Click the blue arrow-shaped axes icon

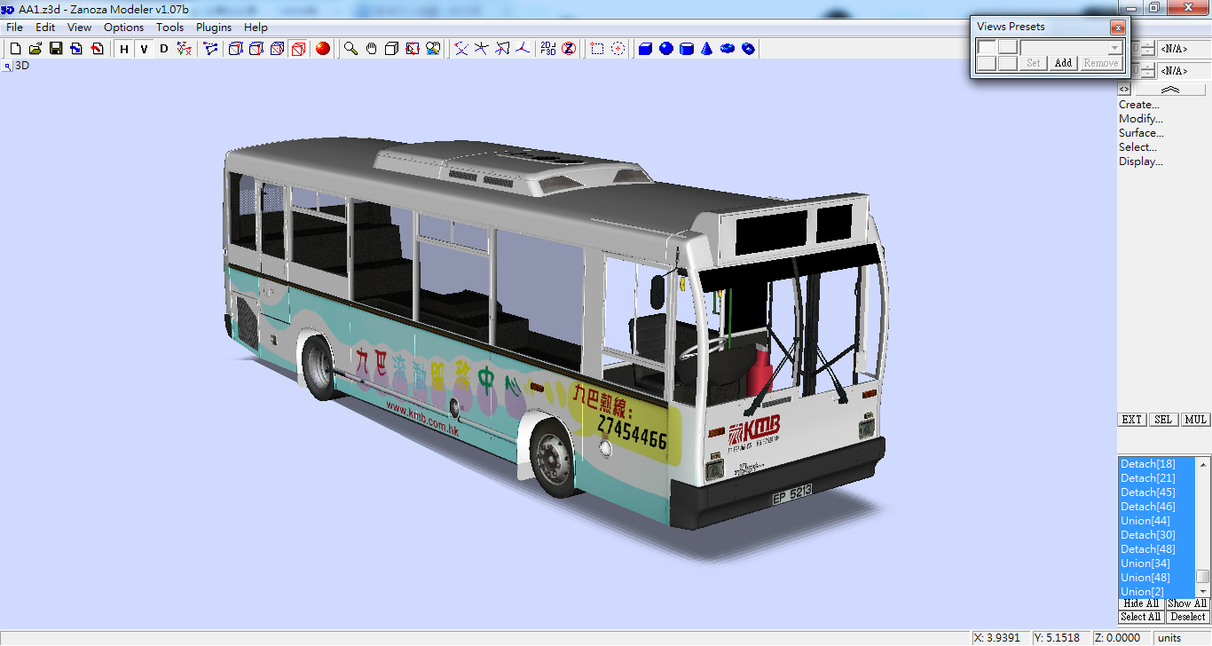click(502, 49)
